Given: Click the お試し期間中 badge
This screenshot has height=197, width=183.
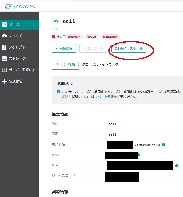Looking at the screenshot, I should [x=110, y=37].
